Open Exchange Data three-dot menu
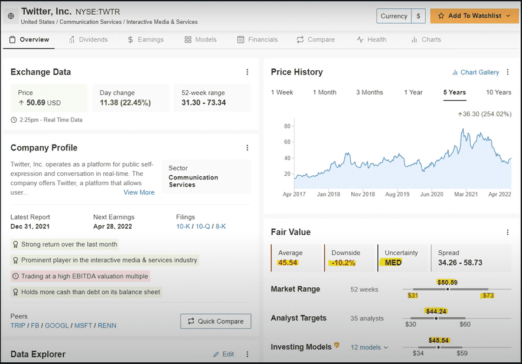The image size is (522, 364). (247, 72)
